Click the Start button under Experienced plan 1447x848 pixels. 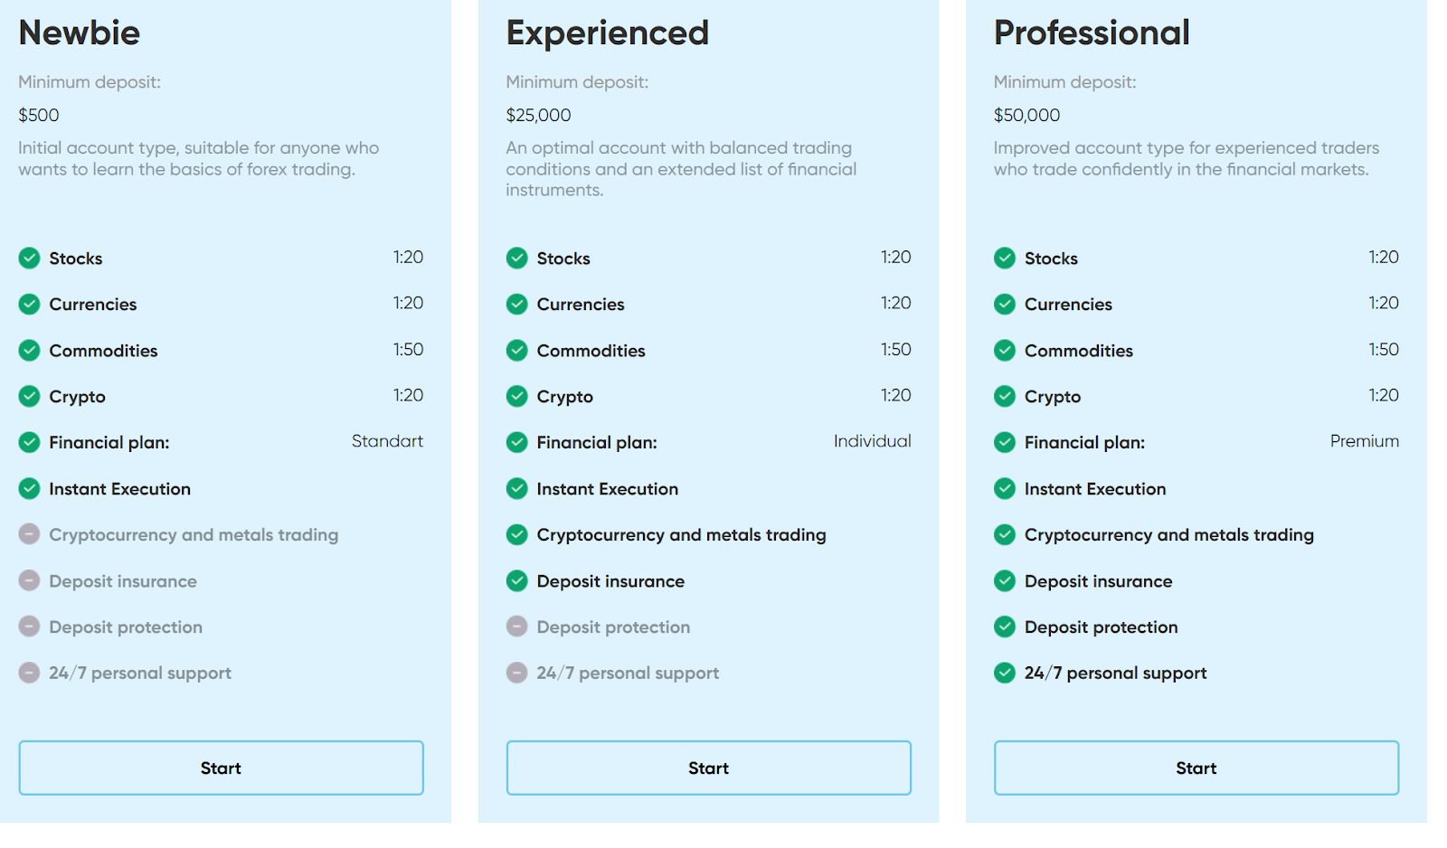click(708, 768)
